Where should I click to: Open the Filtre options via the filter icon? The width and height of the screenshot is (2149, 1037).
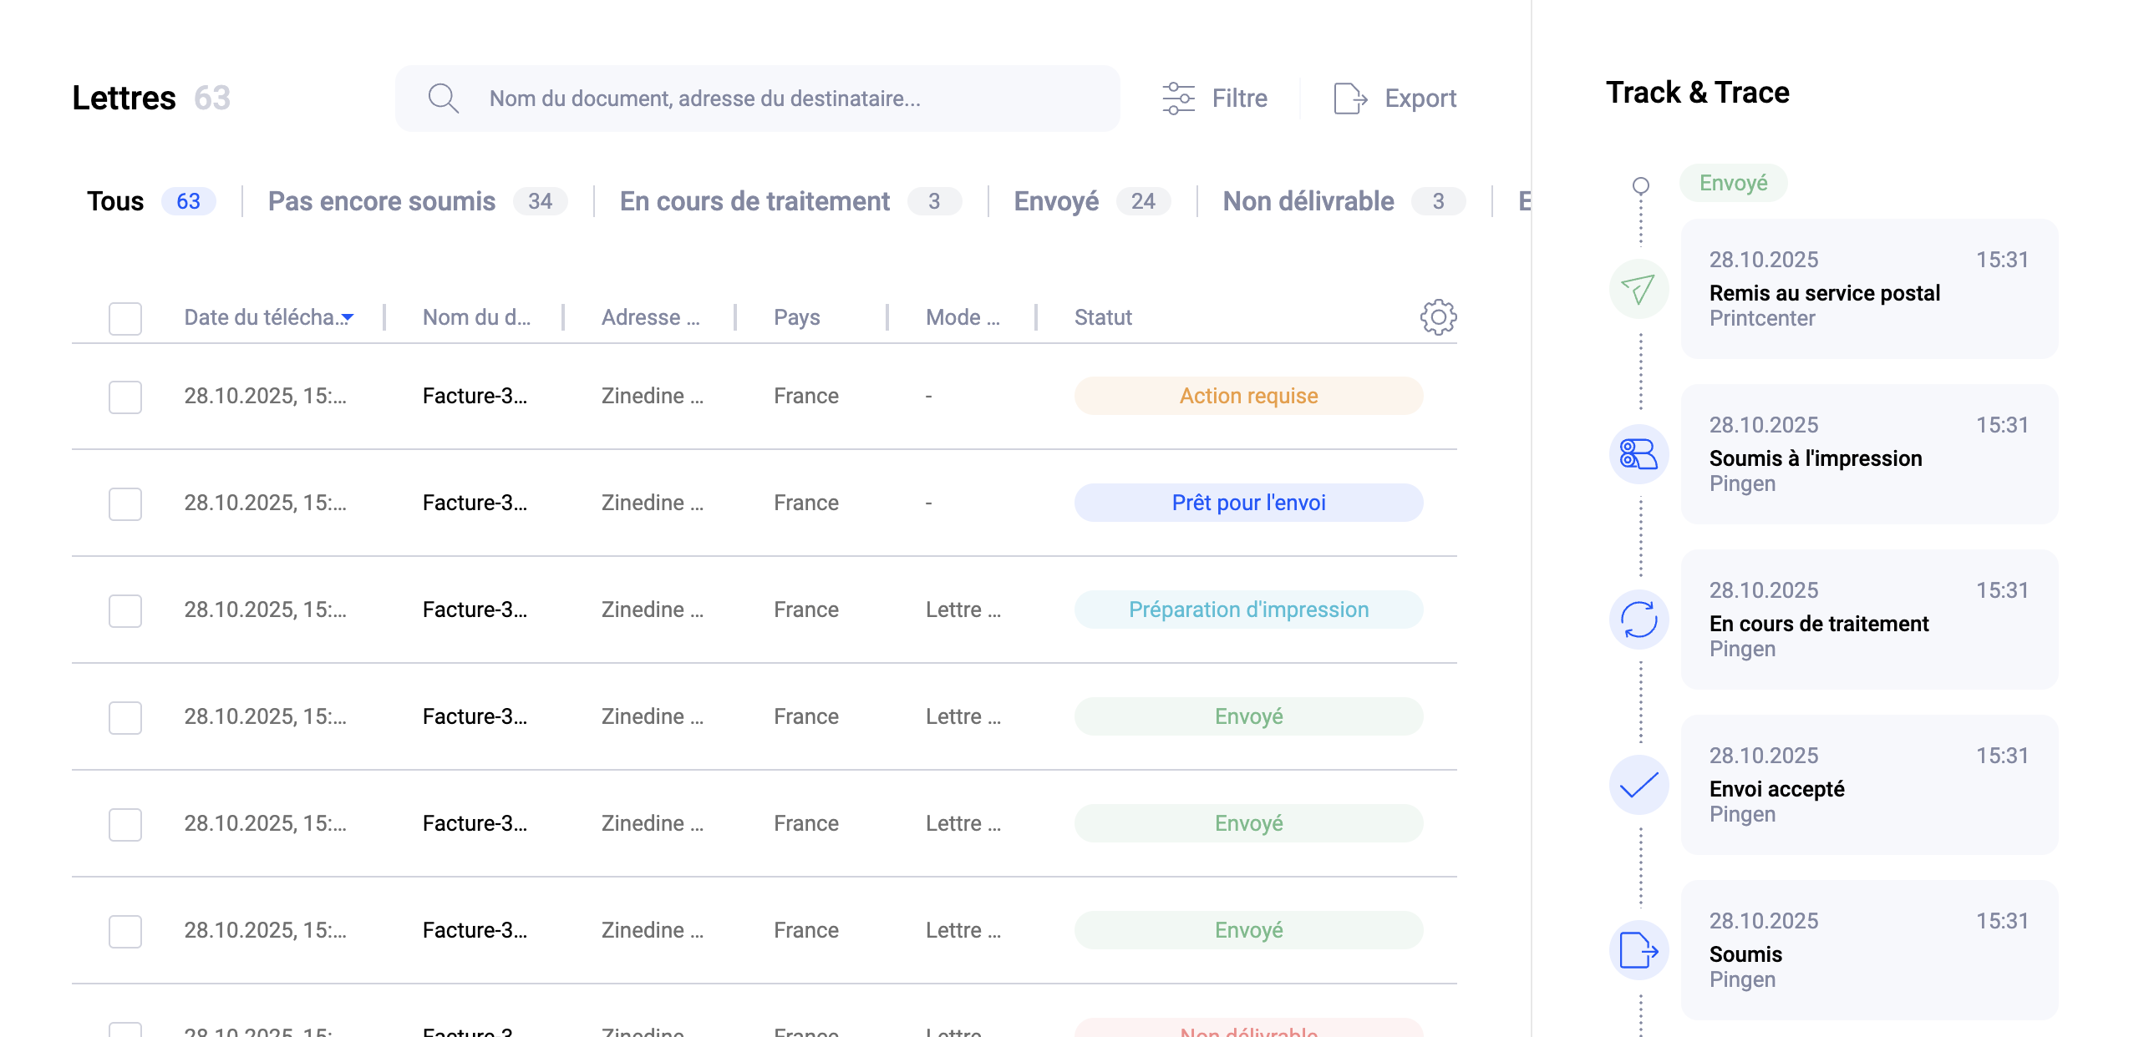(1178, 98)
